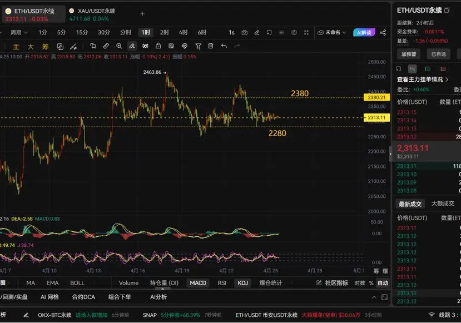
Task: Toggle the Volume indicator
Action: [128, 283]
